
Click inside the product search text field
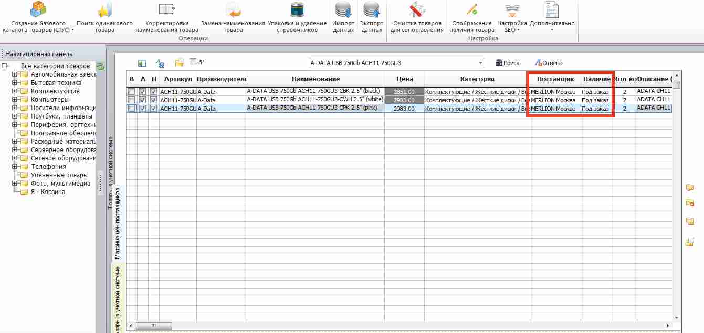point(393,63)
